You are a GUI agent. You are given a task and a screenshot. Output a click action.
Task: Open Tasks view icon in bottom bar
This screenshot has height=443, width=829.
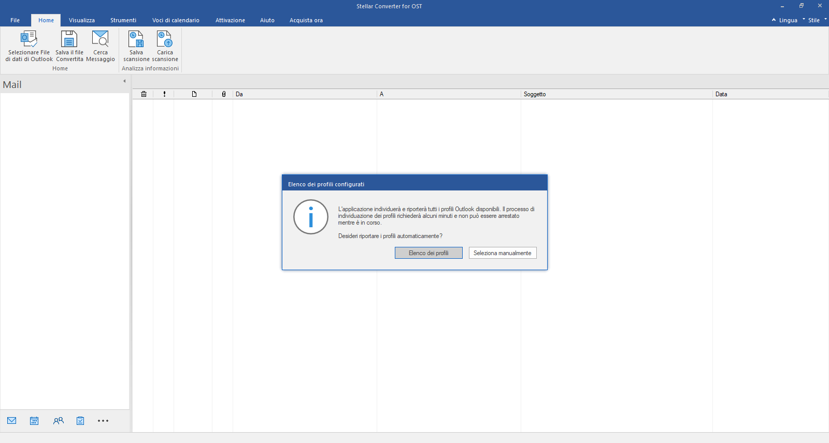80,421
